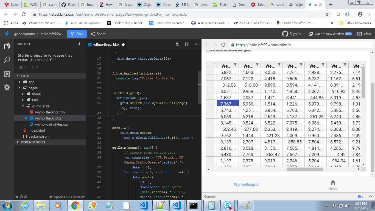Reload the StackBlitz preview pane
Screen dimensions: 375x211
pyautogui.click(x=223, y=45)
